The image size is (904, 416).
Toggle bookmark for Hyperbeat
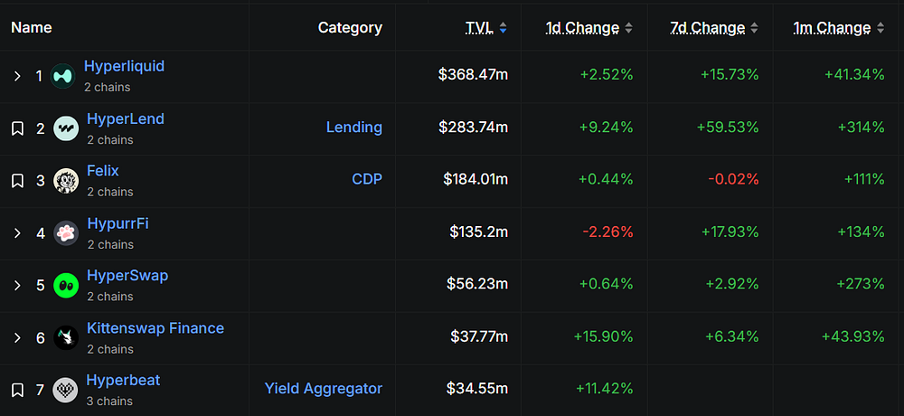tap(18, 391)
